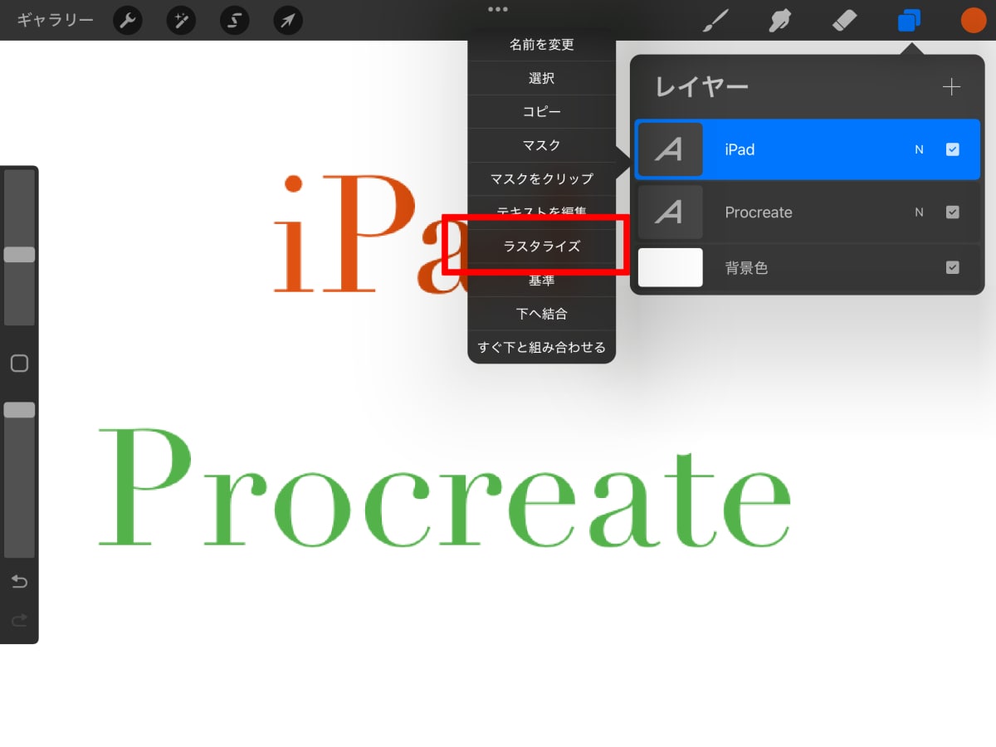This screenshot has width=996, height=747.
Task: Select the iPad layer name
Action: [x=740, y=150]
